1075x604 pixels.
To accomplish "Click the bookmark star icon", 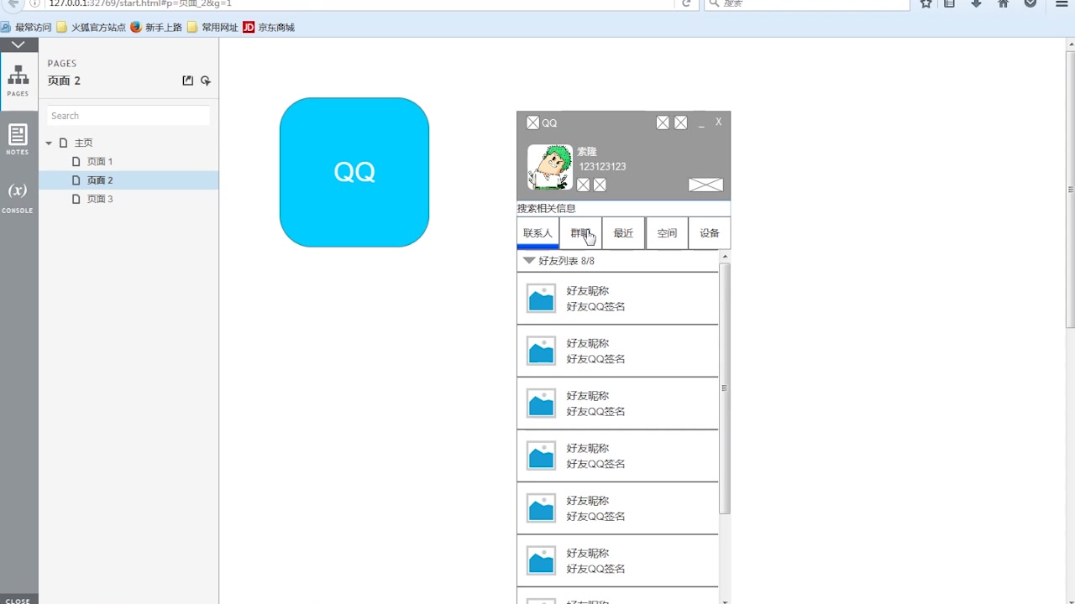I will point(926,3).
